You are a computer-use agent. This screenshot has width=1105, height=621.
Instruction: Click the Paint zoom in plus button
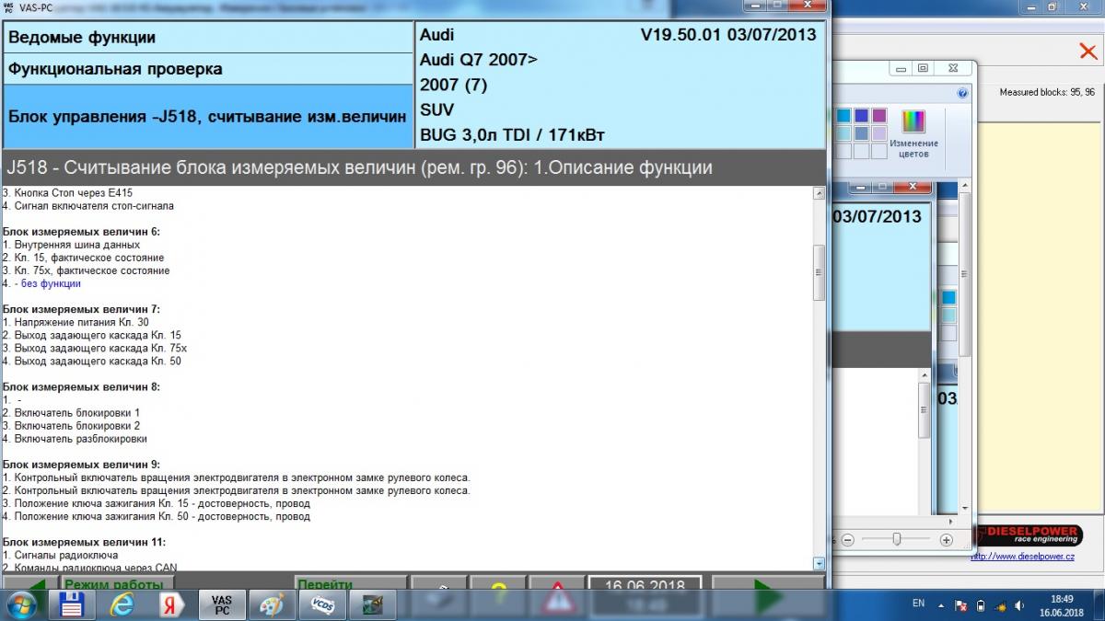[947, 540]
